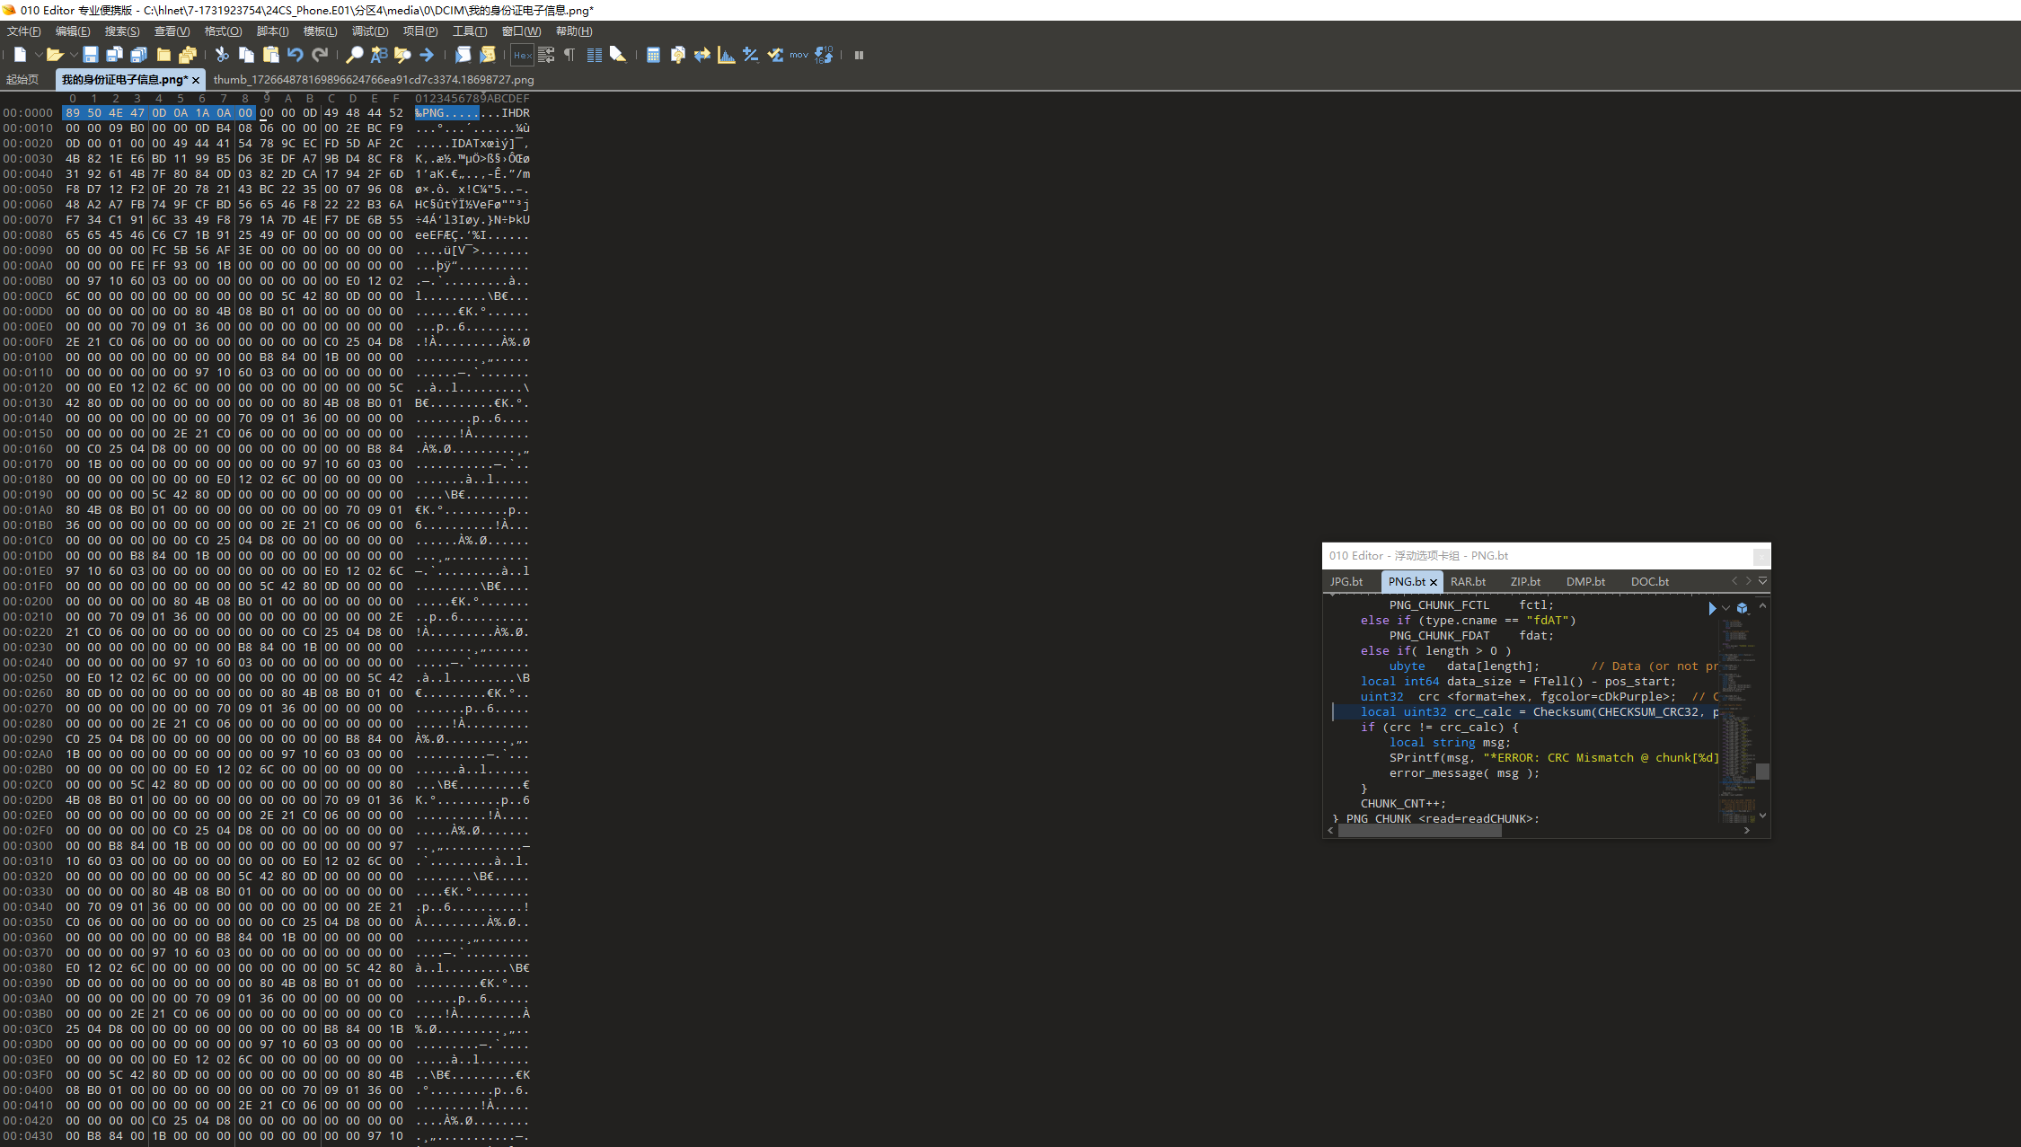Click the highlighter tool icon
The image size is (2021, 1147).
(618, 55)
